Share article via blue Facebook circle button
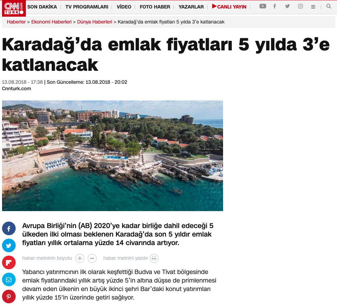 (9, 228)
